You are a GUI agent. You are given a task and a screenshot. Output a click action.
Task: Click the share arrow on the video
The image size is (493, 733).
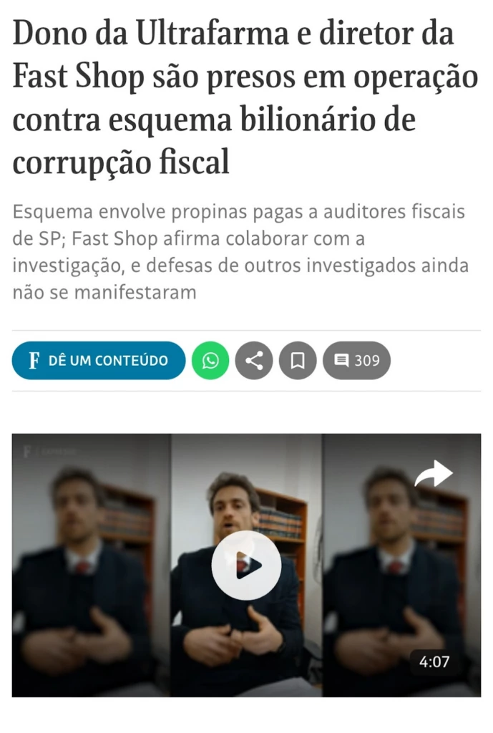point(434,473)
